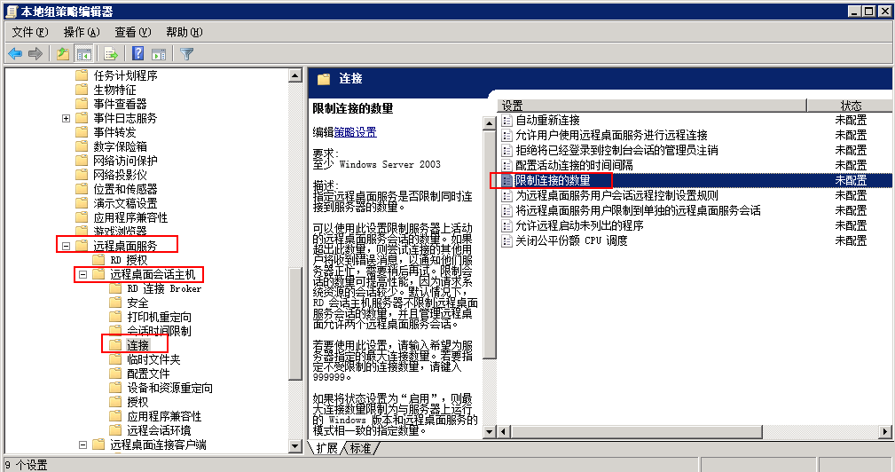Image resolution: width=895 pixels, height=472 pixels.
Task: Collapse the 远程桌面连接客户端 tree node
Action: (82, 444)
